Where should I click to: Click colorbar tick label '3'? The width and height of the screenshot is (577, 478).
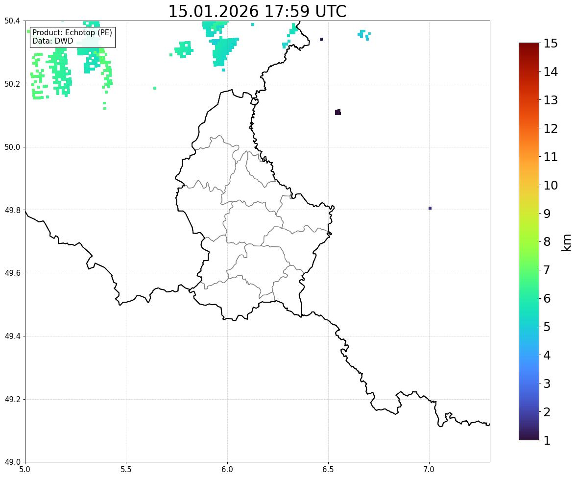[x=547, y=383]
